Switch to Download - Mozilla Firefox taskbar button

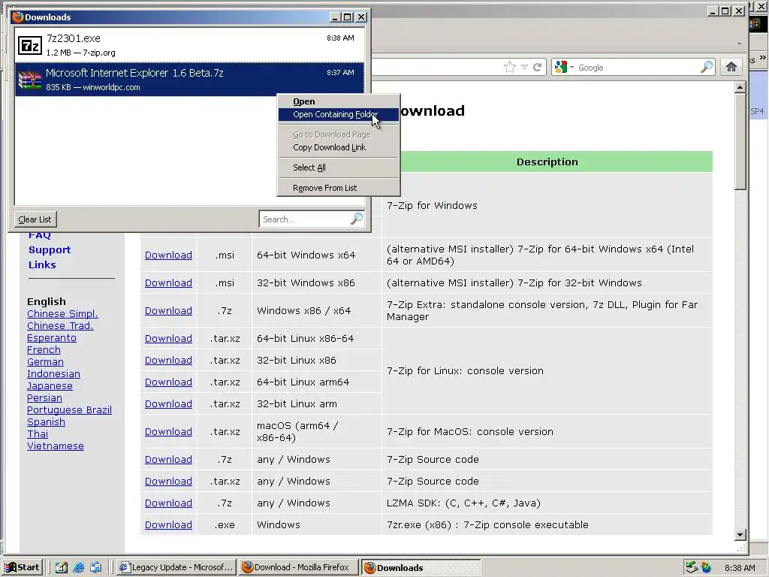(299, 567)
